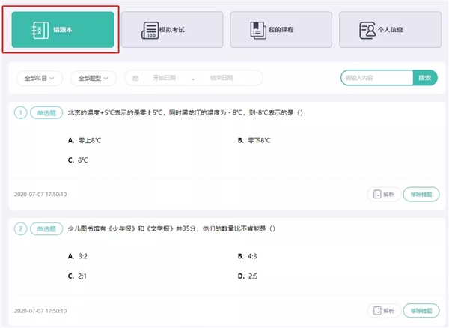The width and height of the screenshot is (449, 328).
Task: Open the 个人信息 tab
Action: coord(389,30)
